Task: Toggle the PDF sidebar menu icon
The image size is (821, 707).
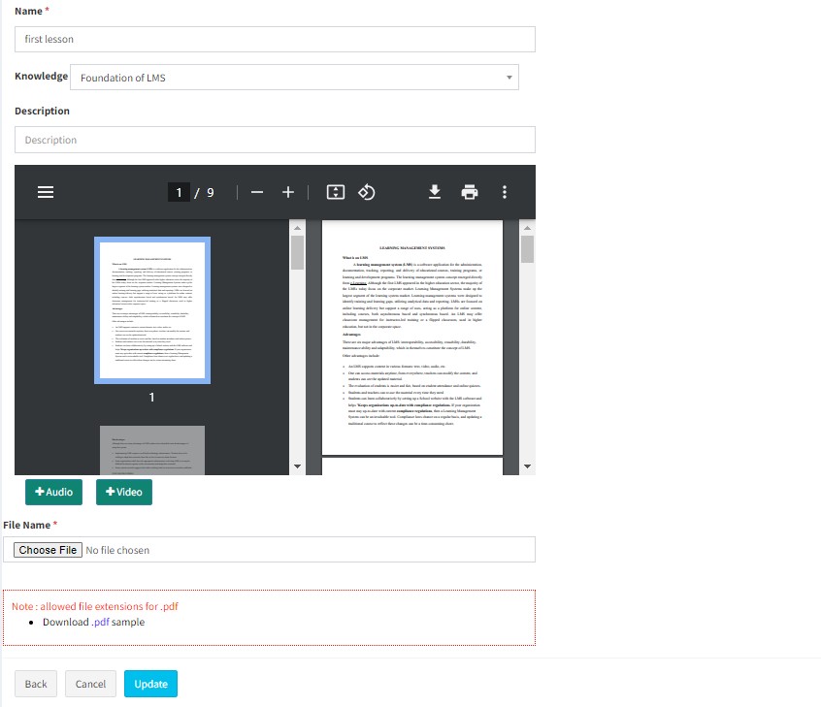Action: pyautogui.click(x=45, y=192)
